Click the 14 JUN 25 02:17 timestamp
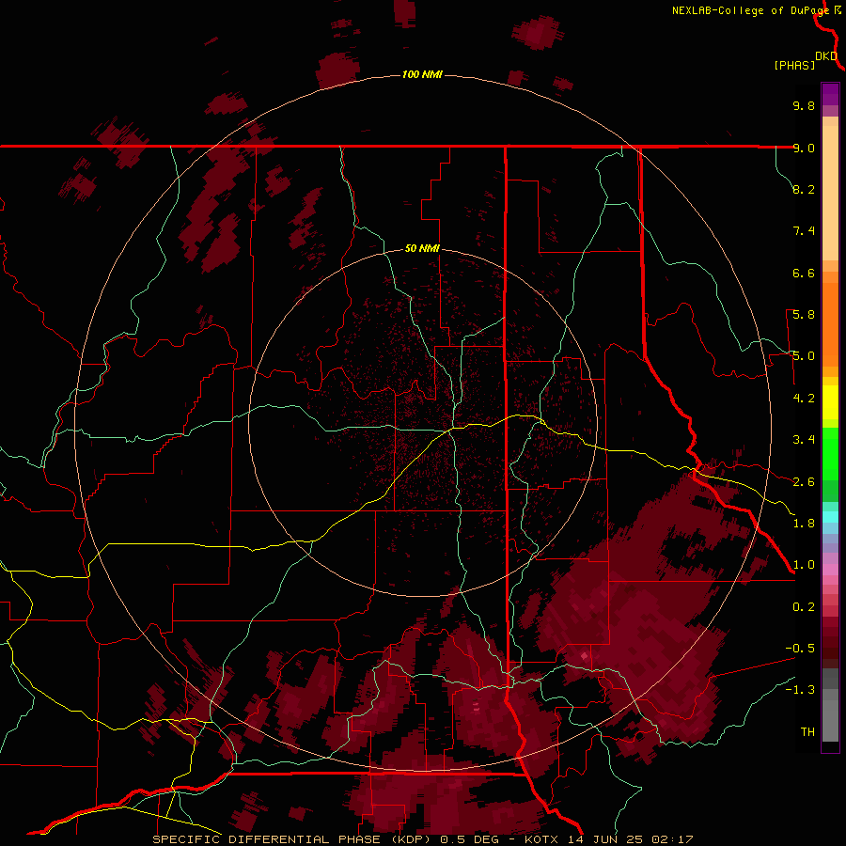The width and height of the screenshot is (846, 846). [630, 839]
